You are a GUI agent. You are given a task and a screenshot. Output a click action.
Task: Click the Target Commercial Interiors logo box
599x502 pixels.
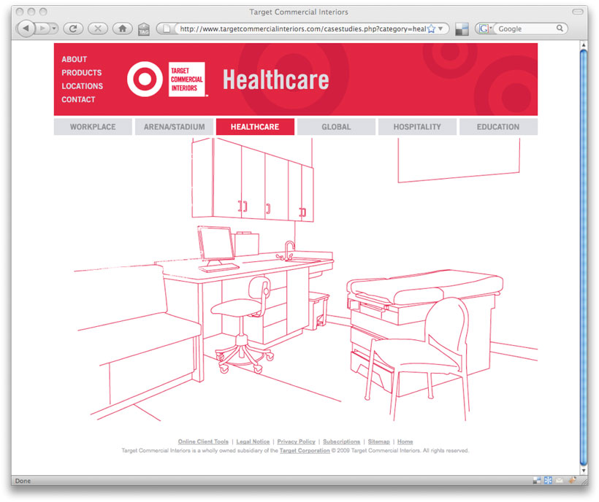(187, 79)
